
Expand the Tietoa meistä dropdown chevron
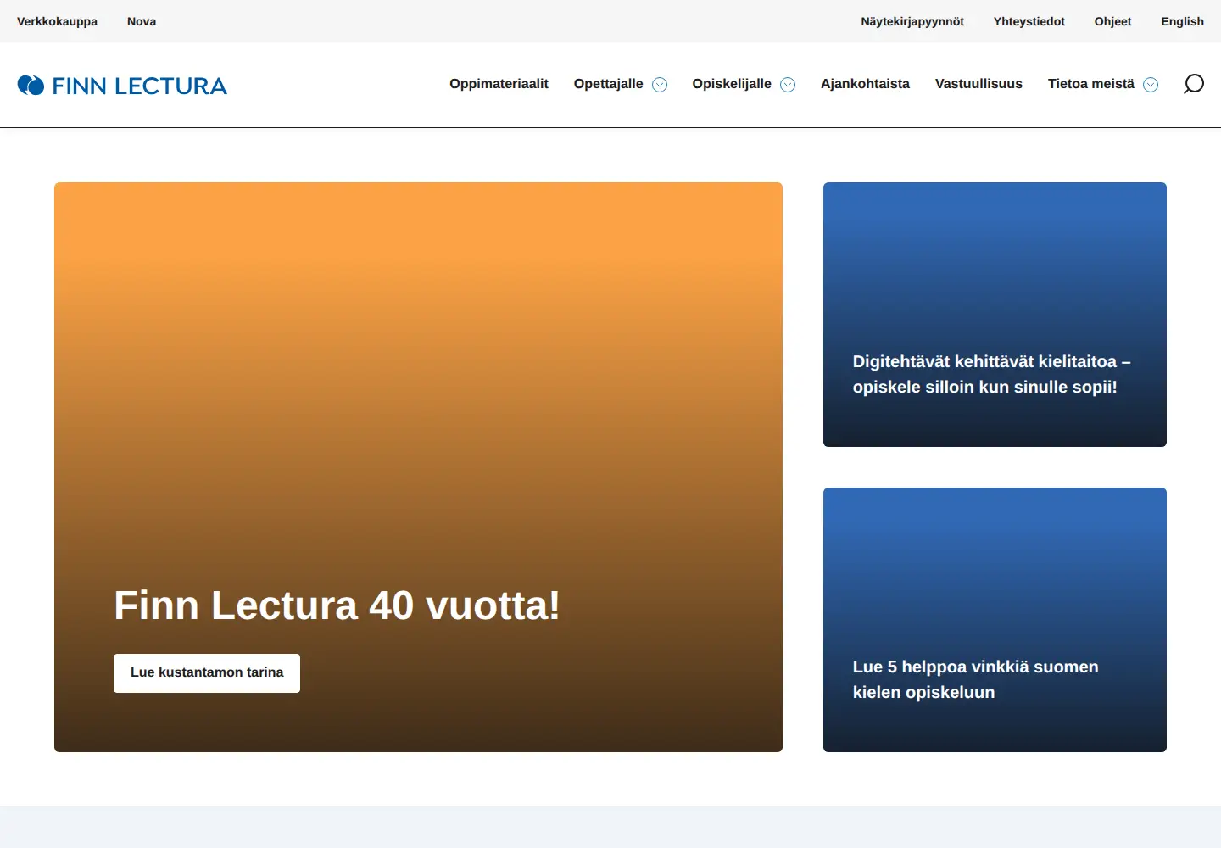click(x=1151, y=85)
